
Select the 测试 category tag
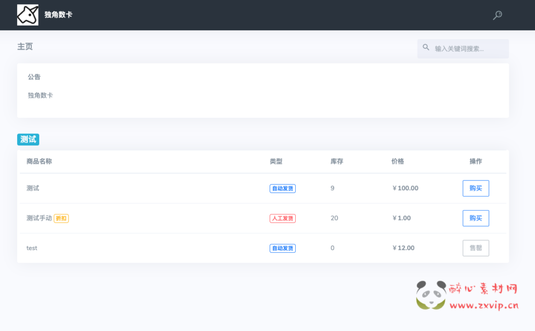point(28,139)
